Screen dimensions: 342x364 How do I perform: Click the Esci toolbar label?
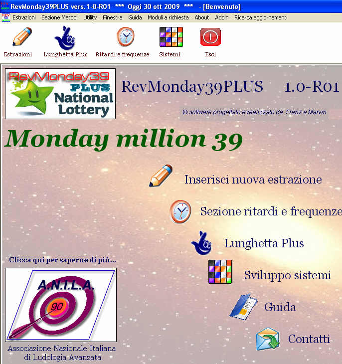210,54
